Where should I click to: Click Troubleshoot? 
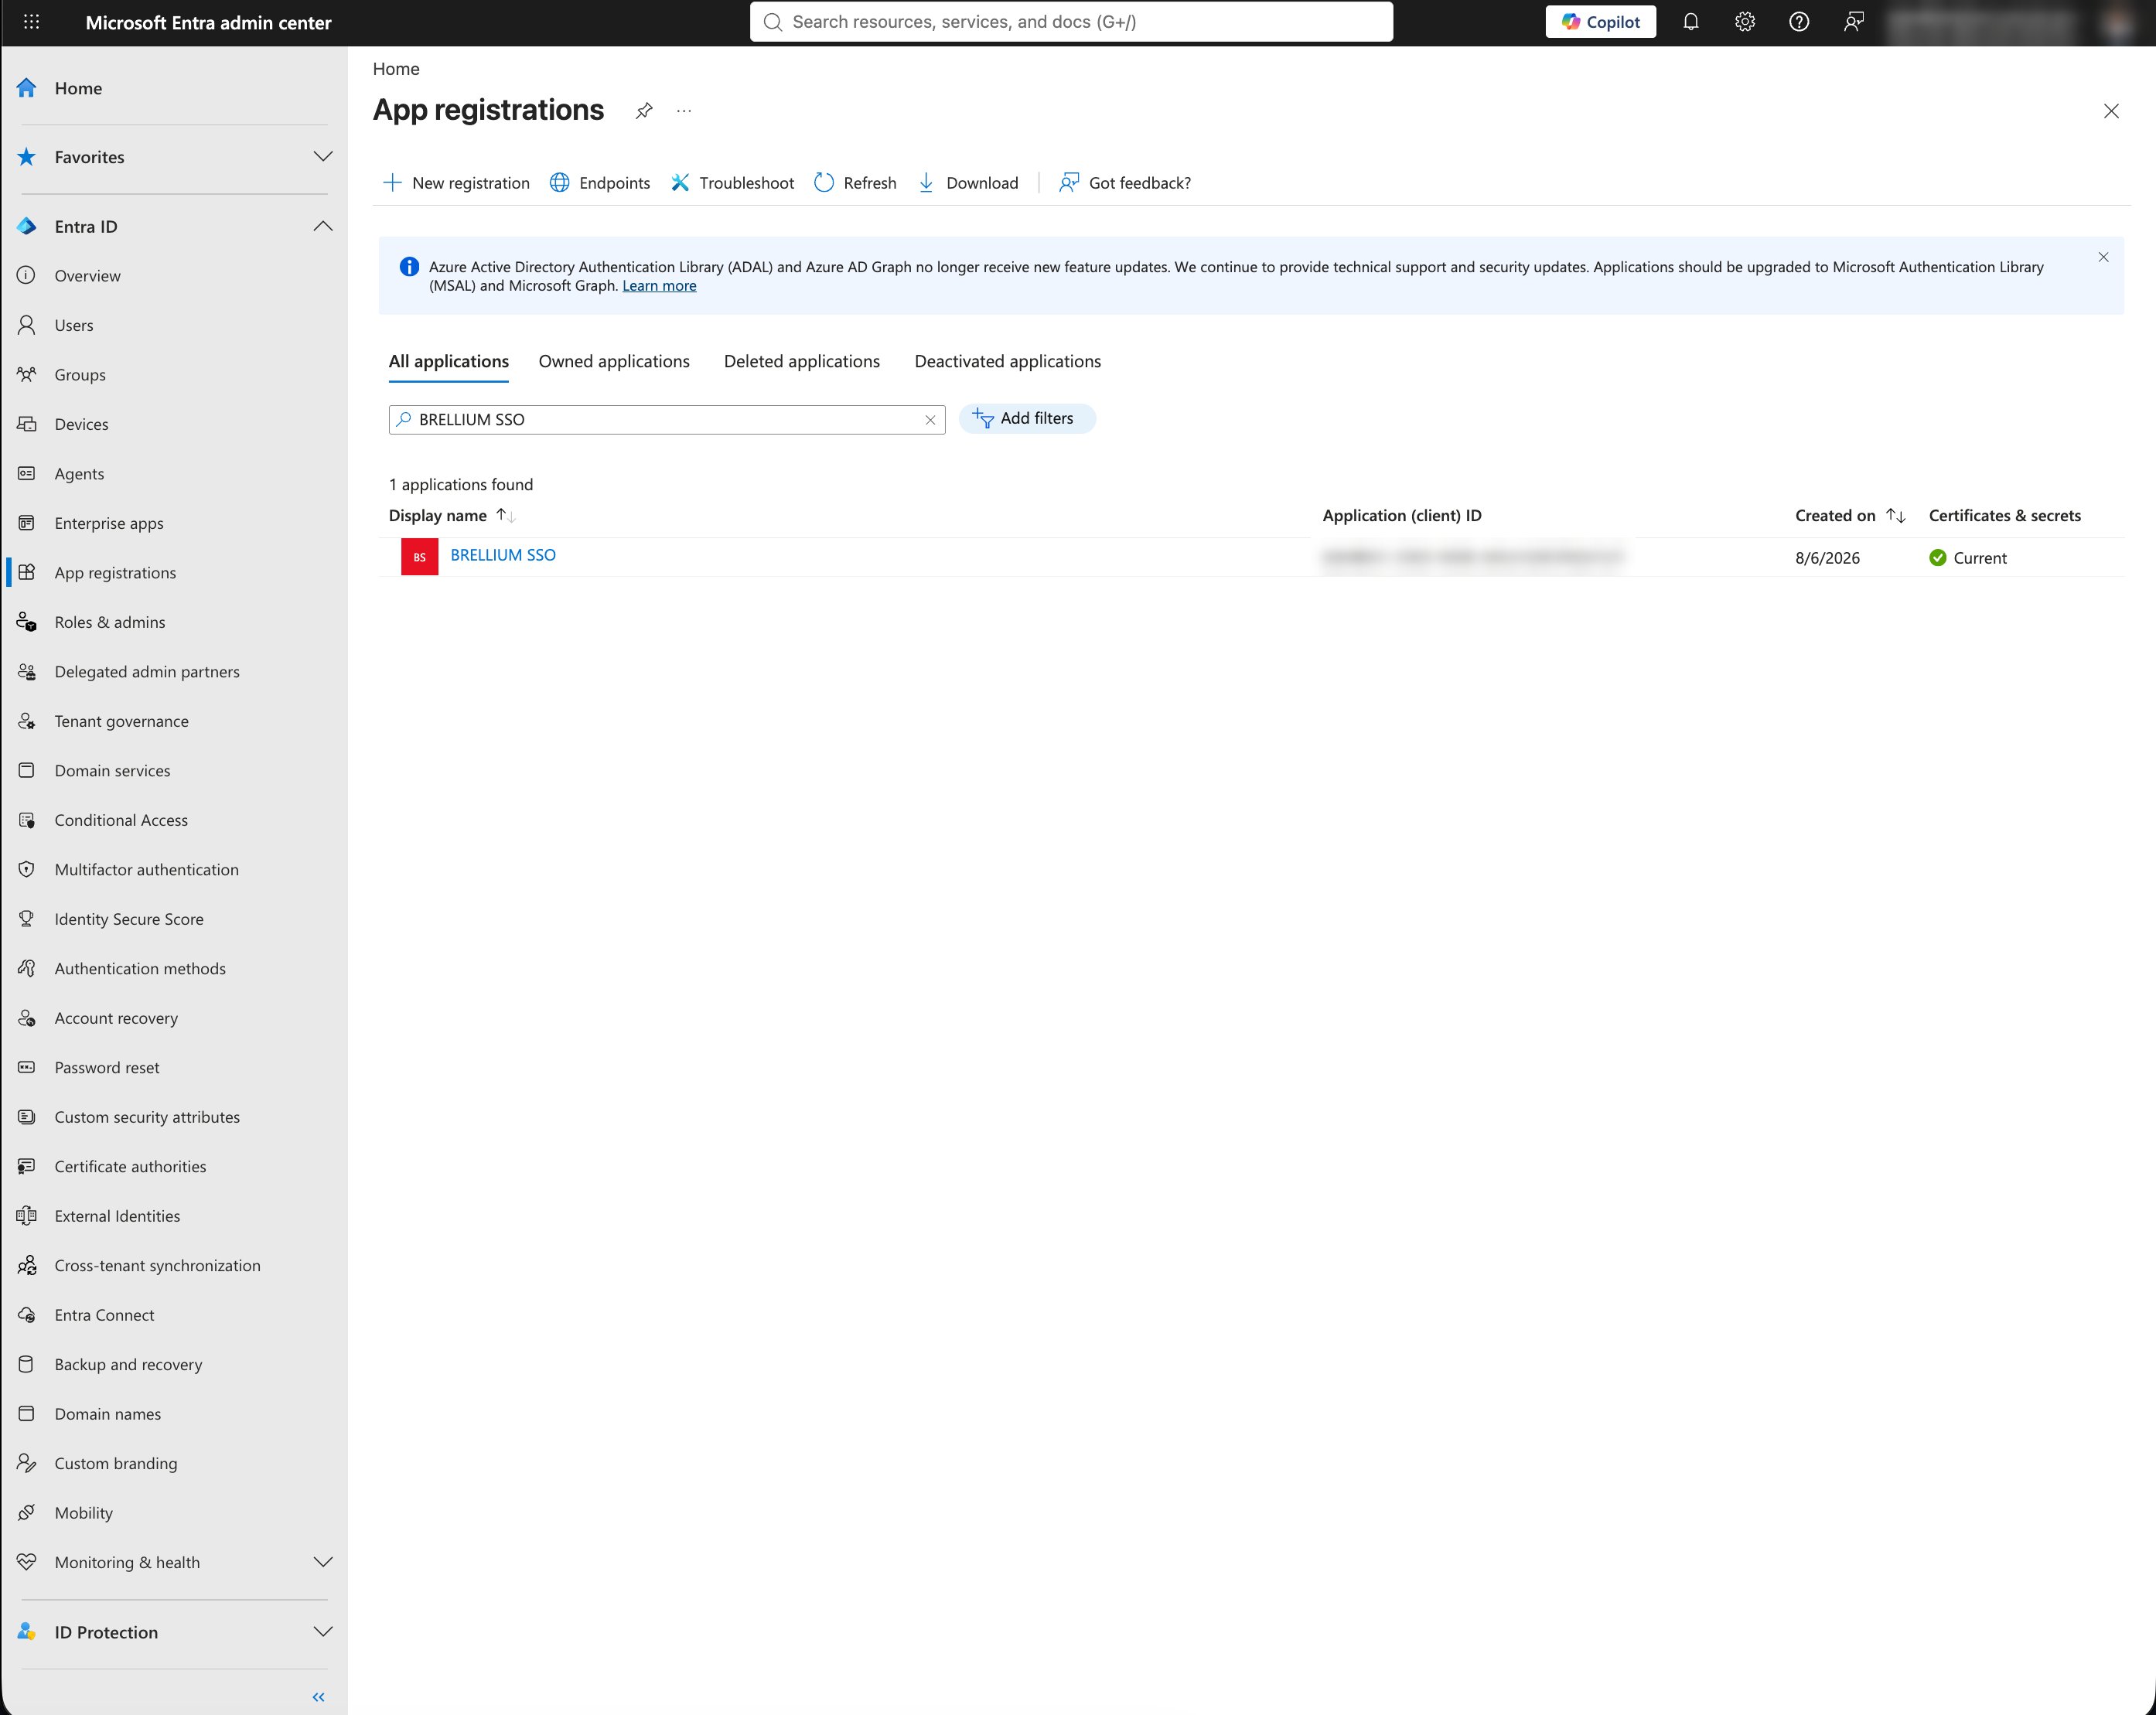732,183
